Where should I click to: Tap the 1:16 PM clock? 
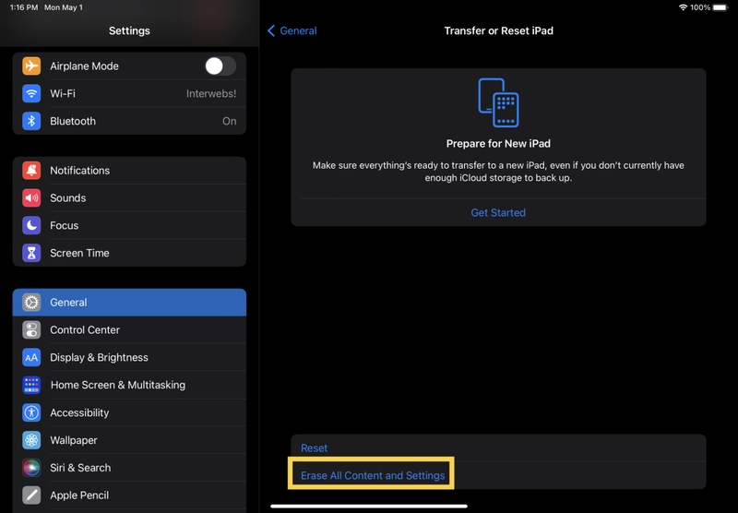24,7
